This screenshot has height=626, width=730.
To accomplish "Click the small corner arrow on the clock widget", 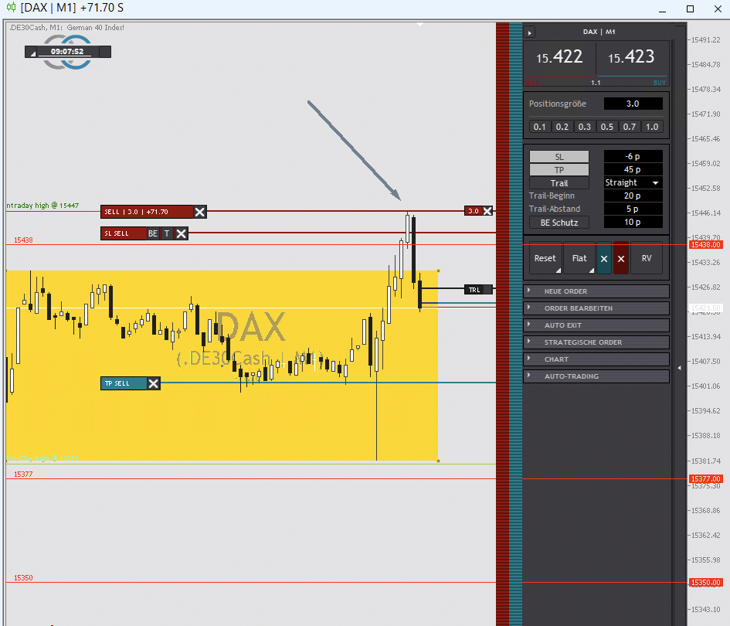I will [32, 54].
